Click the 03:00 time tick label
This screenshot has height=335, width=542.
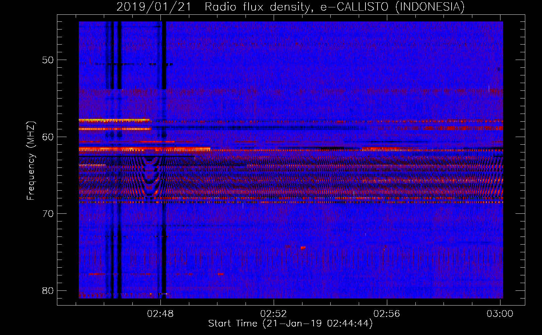point(500,314)
